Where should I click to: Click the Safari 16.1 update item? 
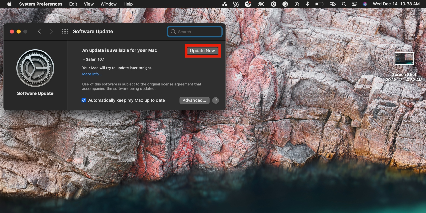tap(95, 59)
